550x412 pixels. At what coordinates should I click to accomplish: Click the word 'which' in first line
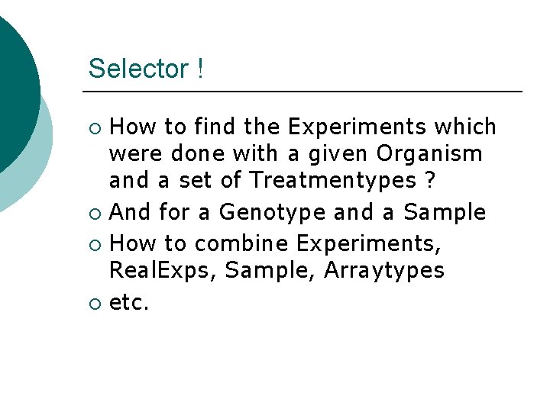[x=465, y=126]
